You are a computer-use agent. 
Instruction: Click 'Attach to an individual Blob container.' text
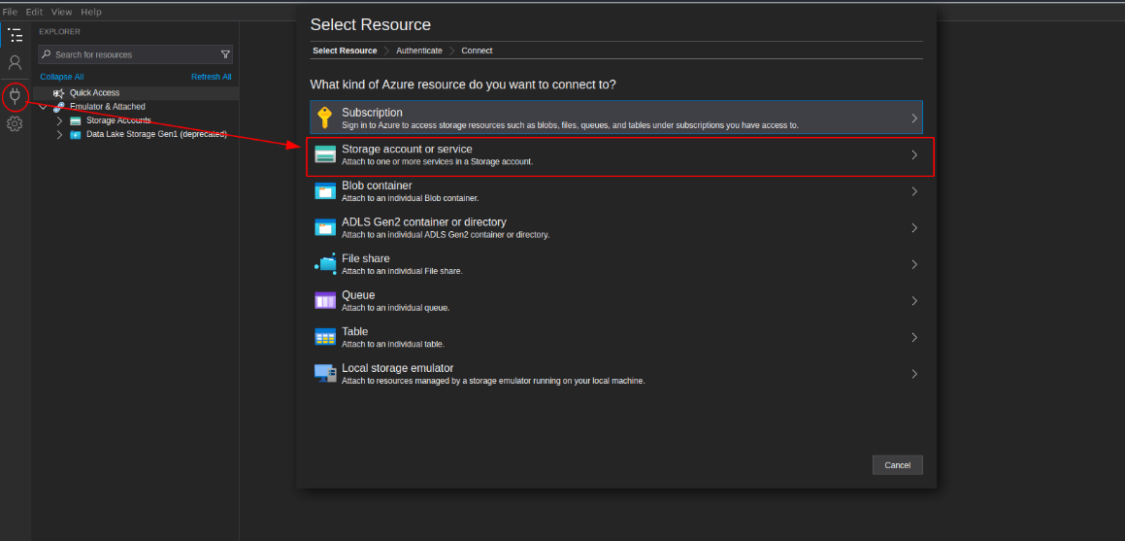410,198
